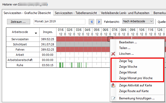
Task: Click the 06/6 date column header
Action: pos(106,30)
